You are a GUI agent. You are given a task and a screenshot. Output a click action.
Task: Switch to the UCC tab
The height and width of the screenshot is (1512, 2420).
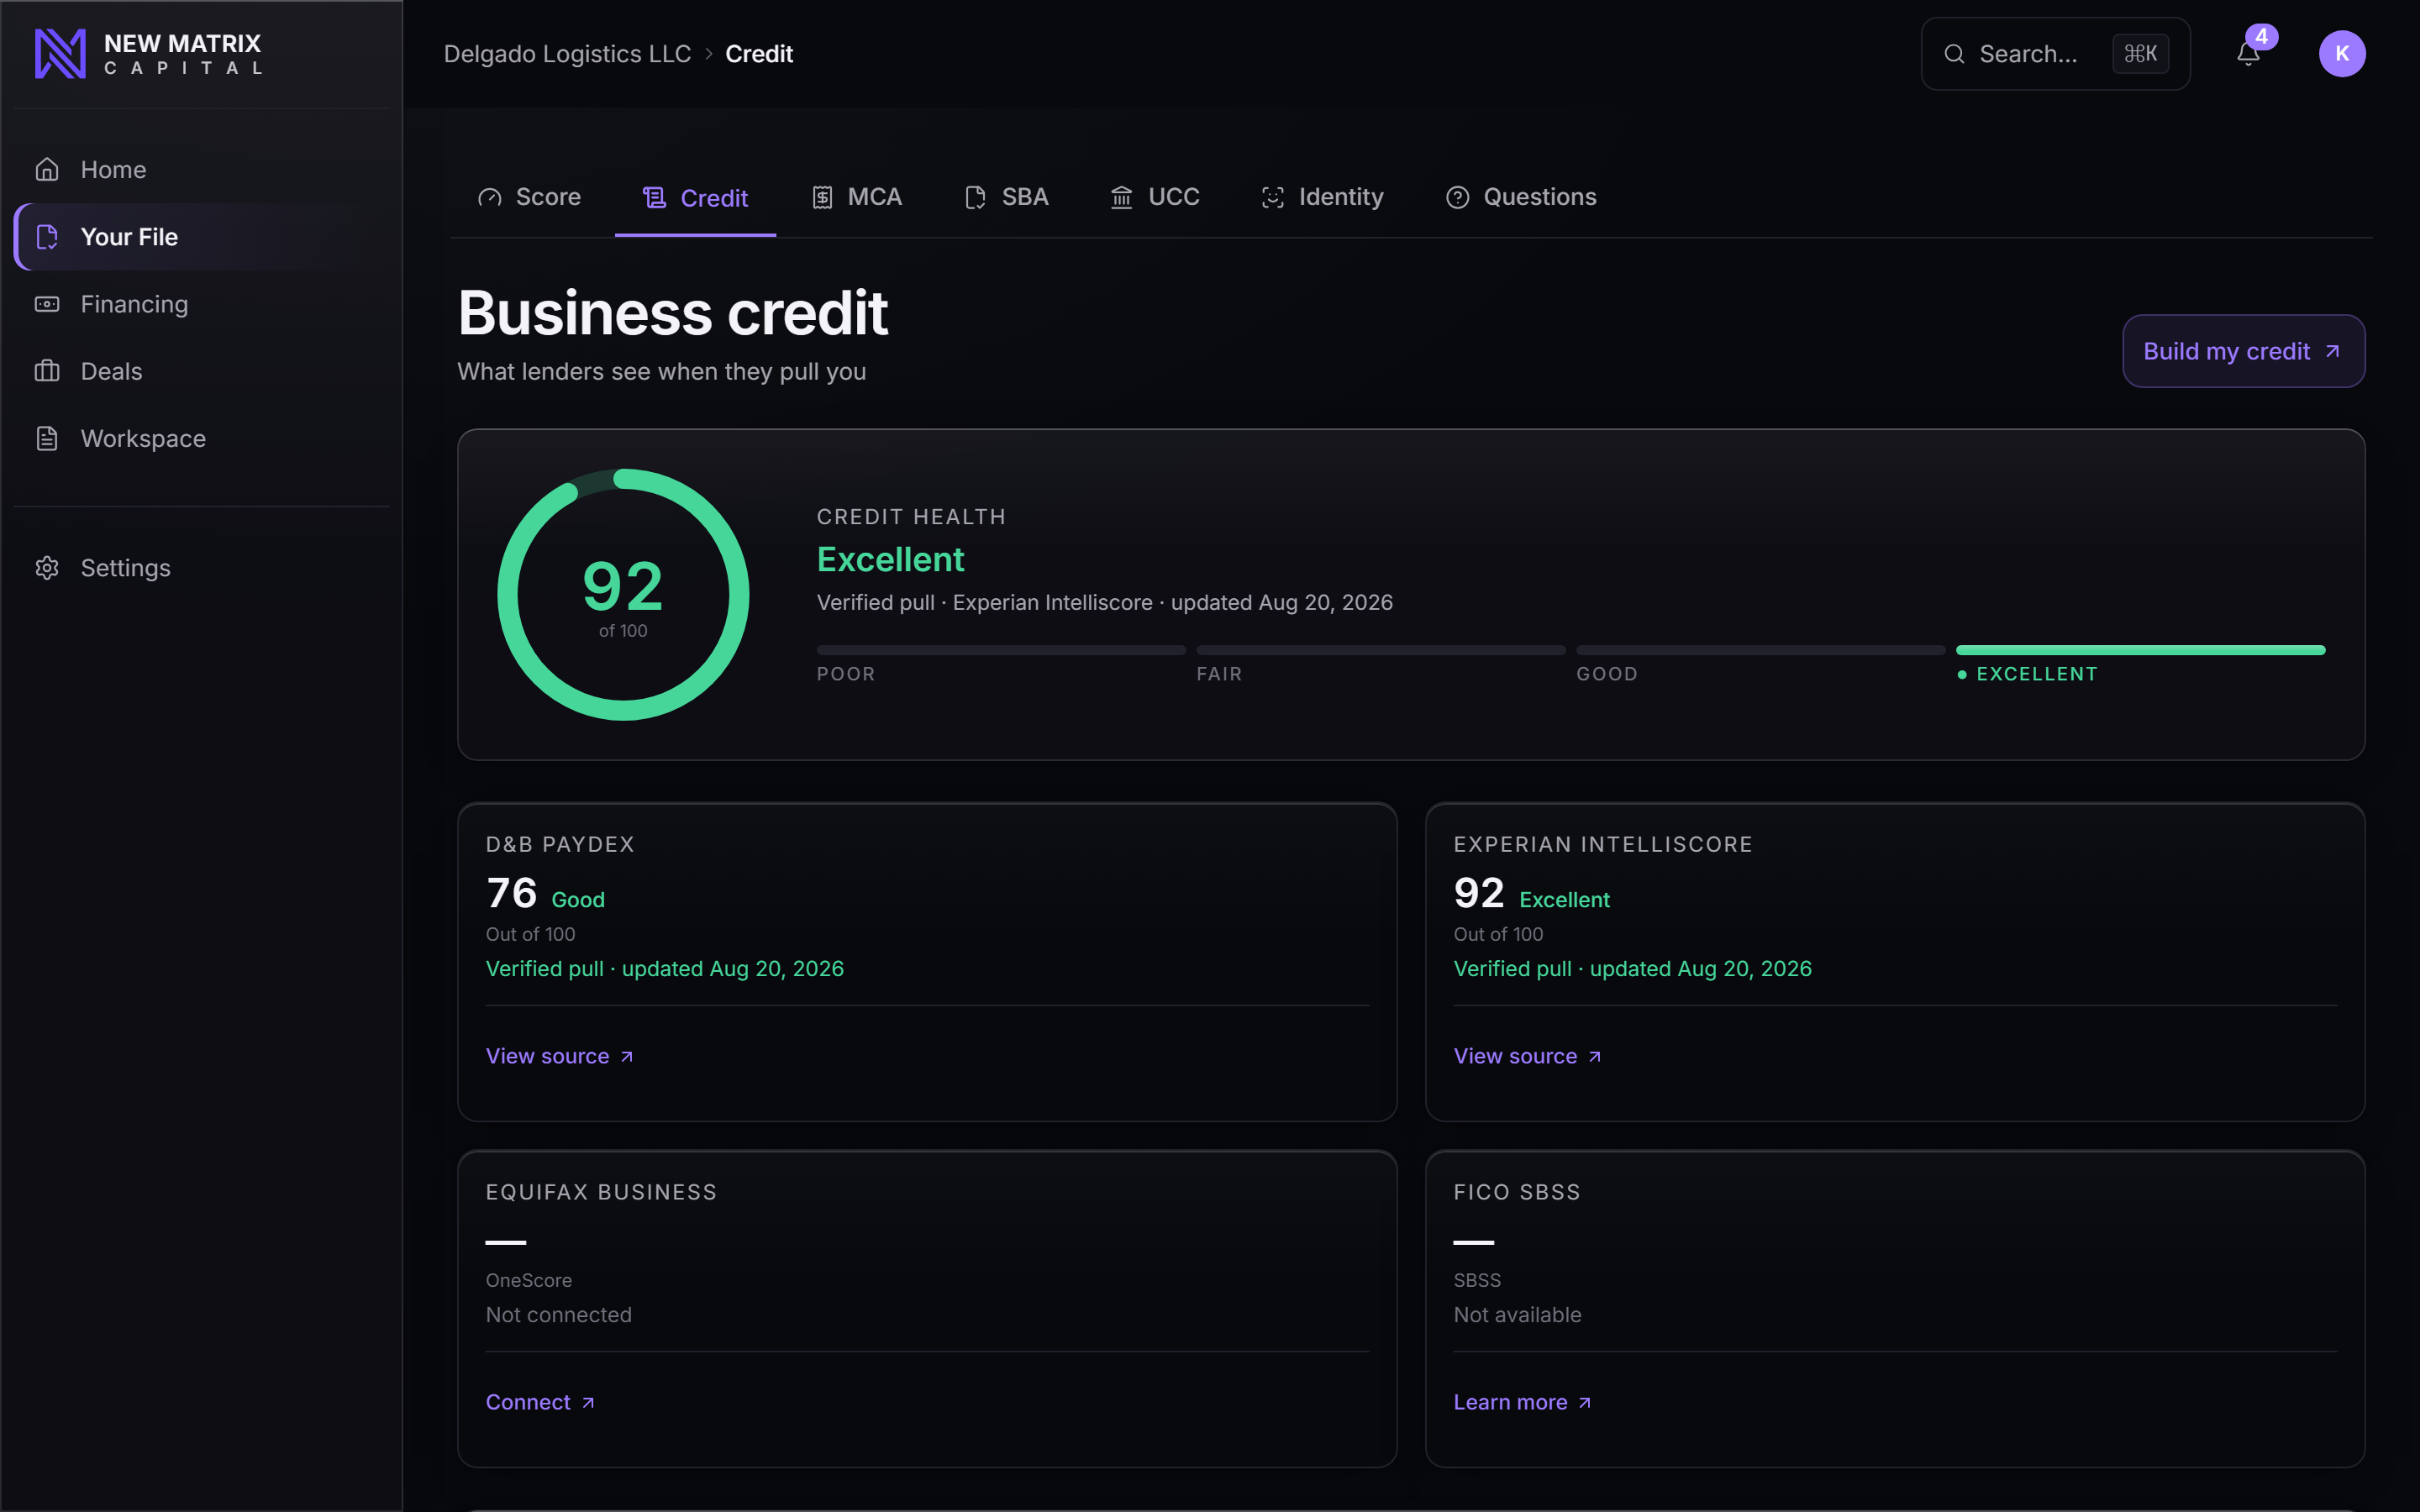1155,198
